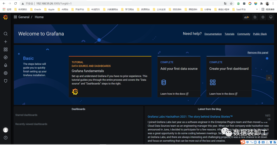Open Learn how link under Create dashboard
The width and height of the screenshot is (277, 145).
click(223, 94)
